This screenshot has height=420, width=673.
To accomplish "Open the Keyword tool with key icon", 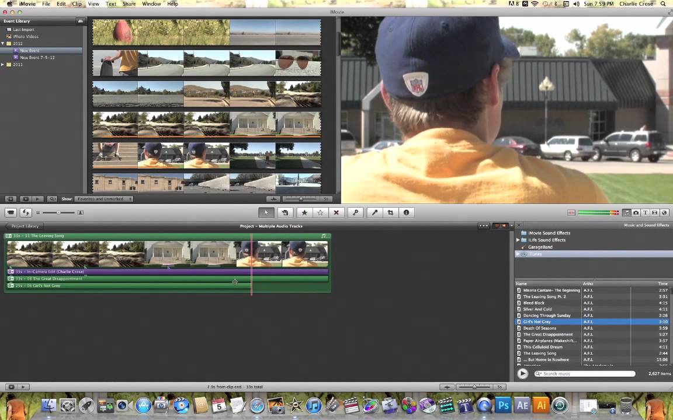I will click(x=355, y=212).
